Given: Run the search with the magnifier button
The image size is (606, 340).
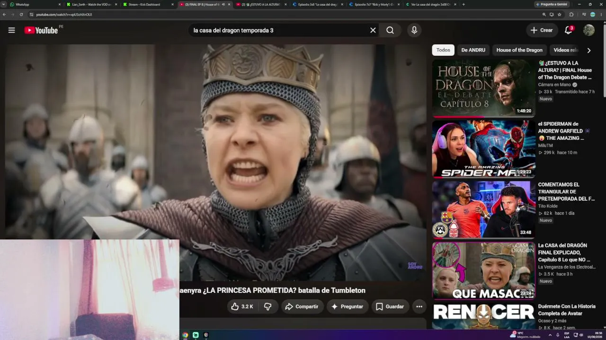Looking at the screenshot, I should click(x=390, y=30).
